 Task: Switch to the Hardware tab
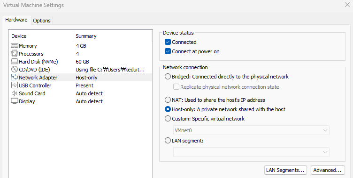coord(16,20)
